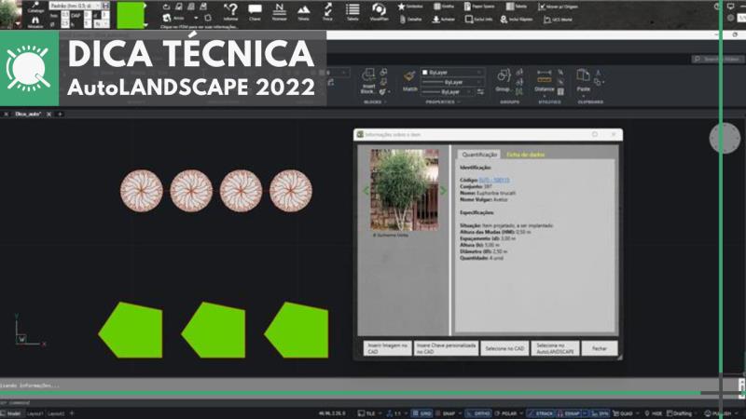Show next plant photo with right arrow
Screen dimensions: 746x419
click(444, 191)
